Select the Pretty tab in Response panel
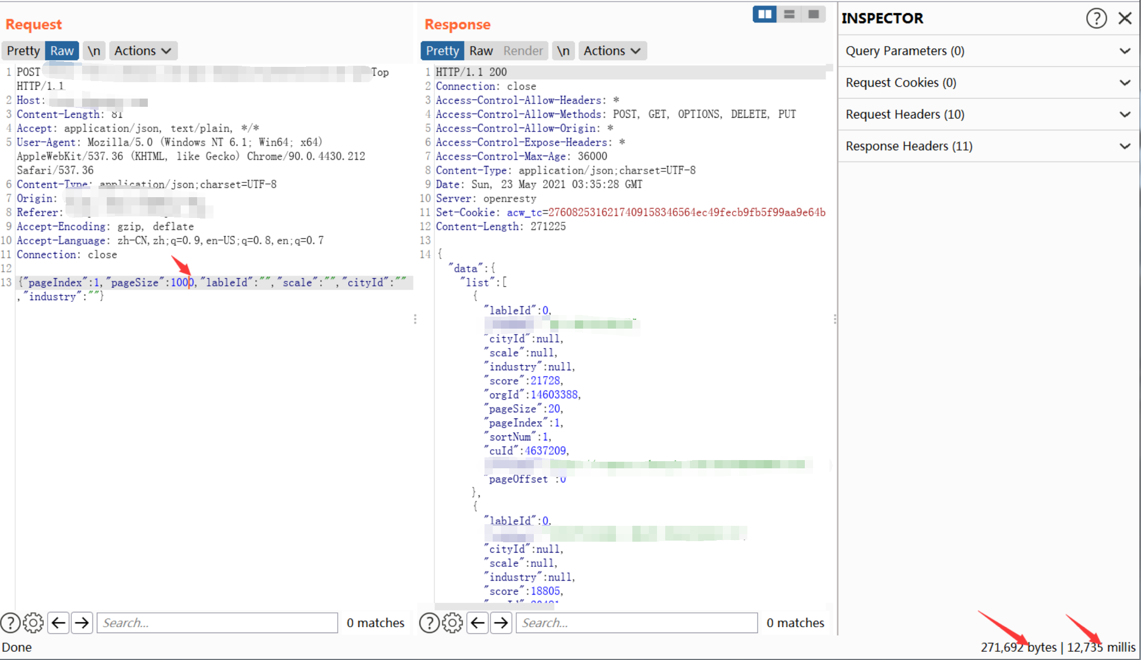Screen dimensions: 1141x660 442,51
